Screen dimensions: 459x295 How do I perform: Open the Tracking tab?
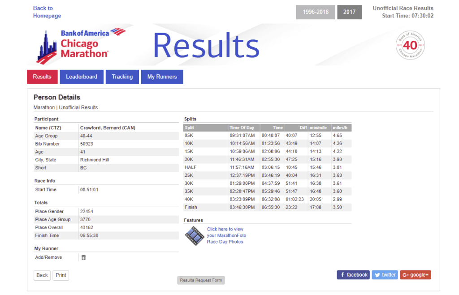(122, 77)
